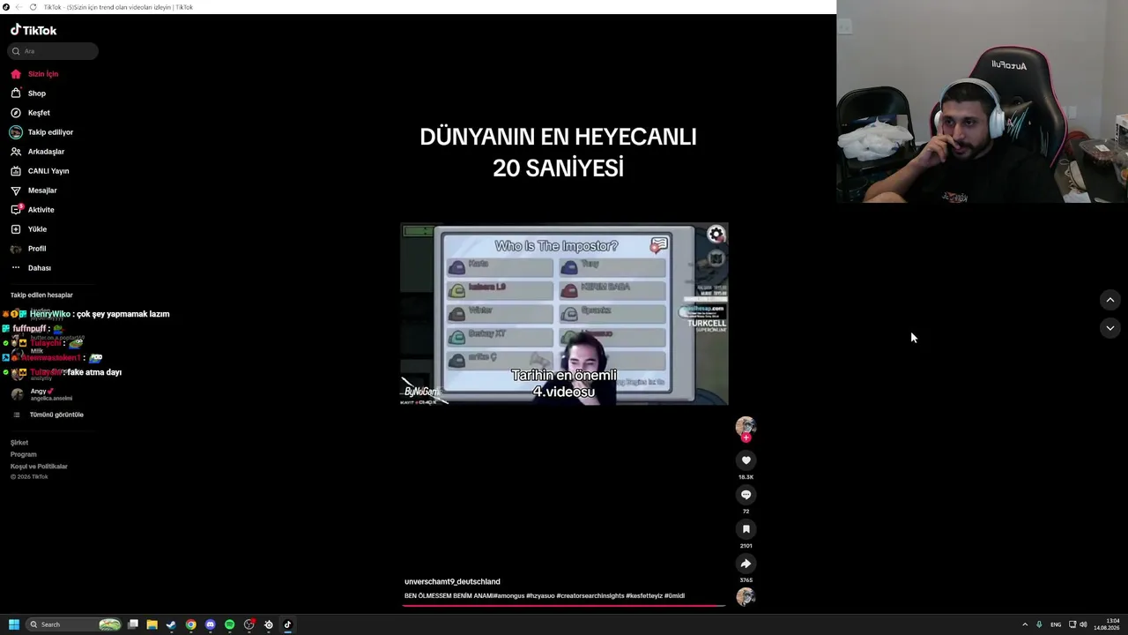Click the microphone tray icon
This screenshot has width=1128, height=635.
[1039, 624]
